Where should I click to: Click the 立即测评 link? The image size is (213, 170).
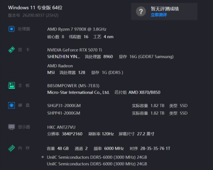pyautogui.click(x=159, y=15)
